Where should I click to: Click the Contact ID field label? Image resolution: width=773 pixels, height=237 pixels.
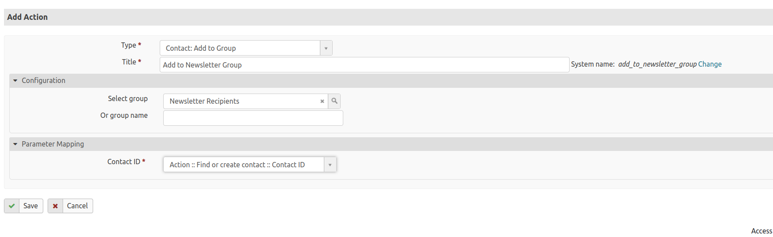pyautogui.click(x=124, y=162)
